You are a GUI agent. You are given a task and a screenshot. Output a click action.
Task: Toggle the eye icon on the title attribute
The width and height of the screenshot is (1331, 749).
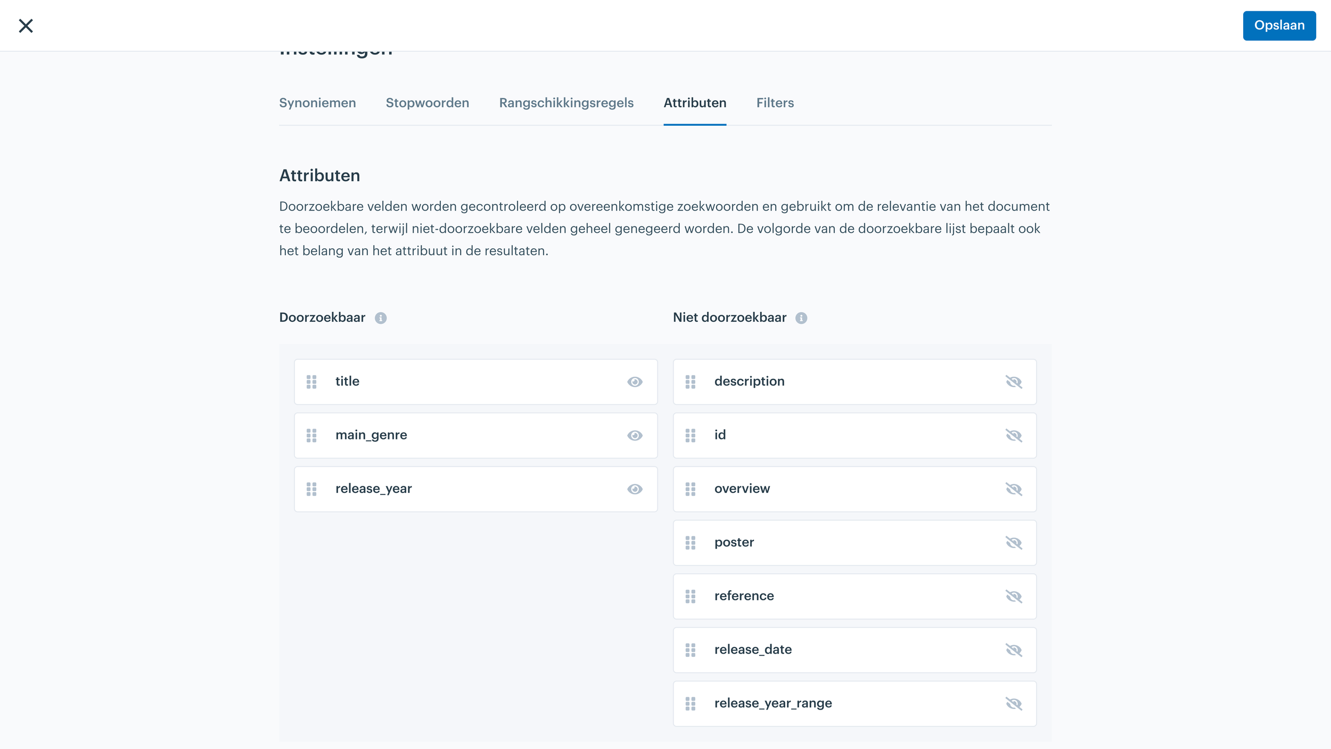pos(635,381)
